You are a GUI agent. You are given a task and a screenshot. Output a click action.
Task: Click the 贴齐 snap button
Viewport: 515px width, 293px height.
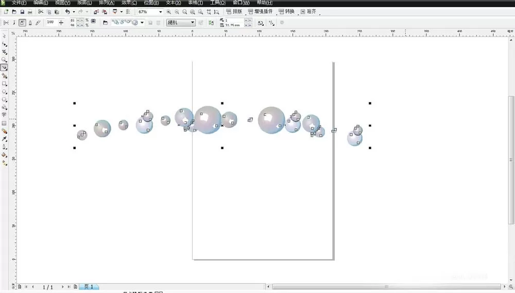point(308,11)
